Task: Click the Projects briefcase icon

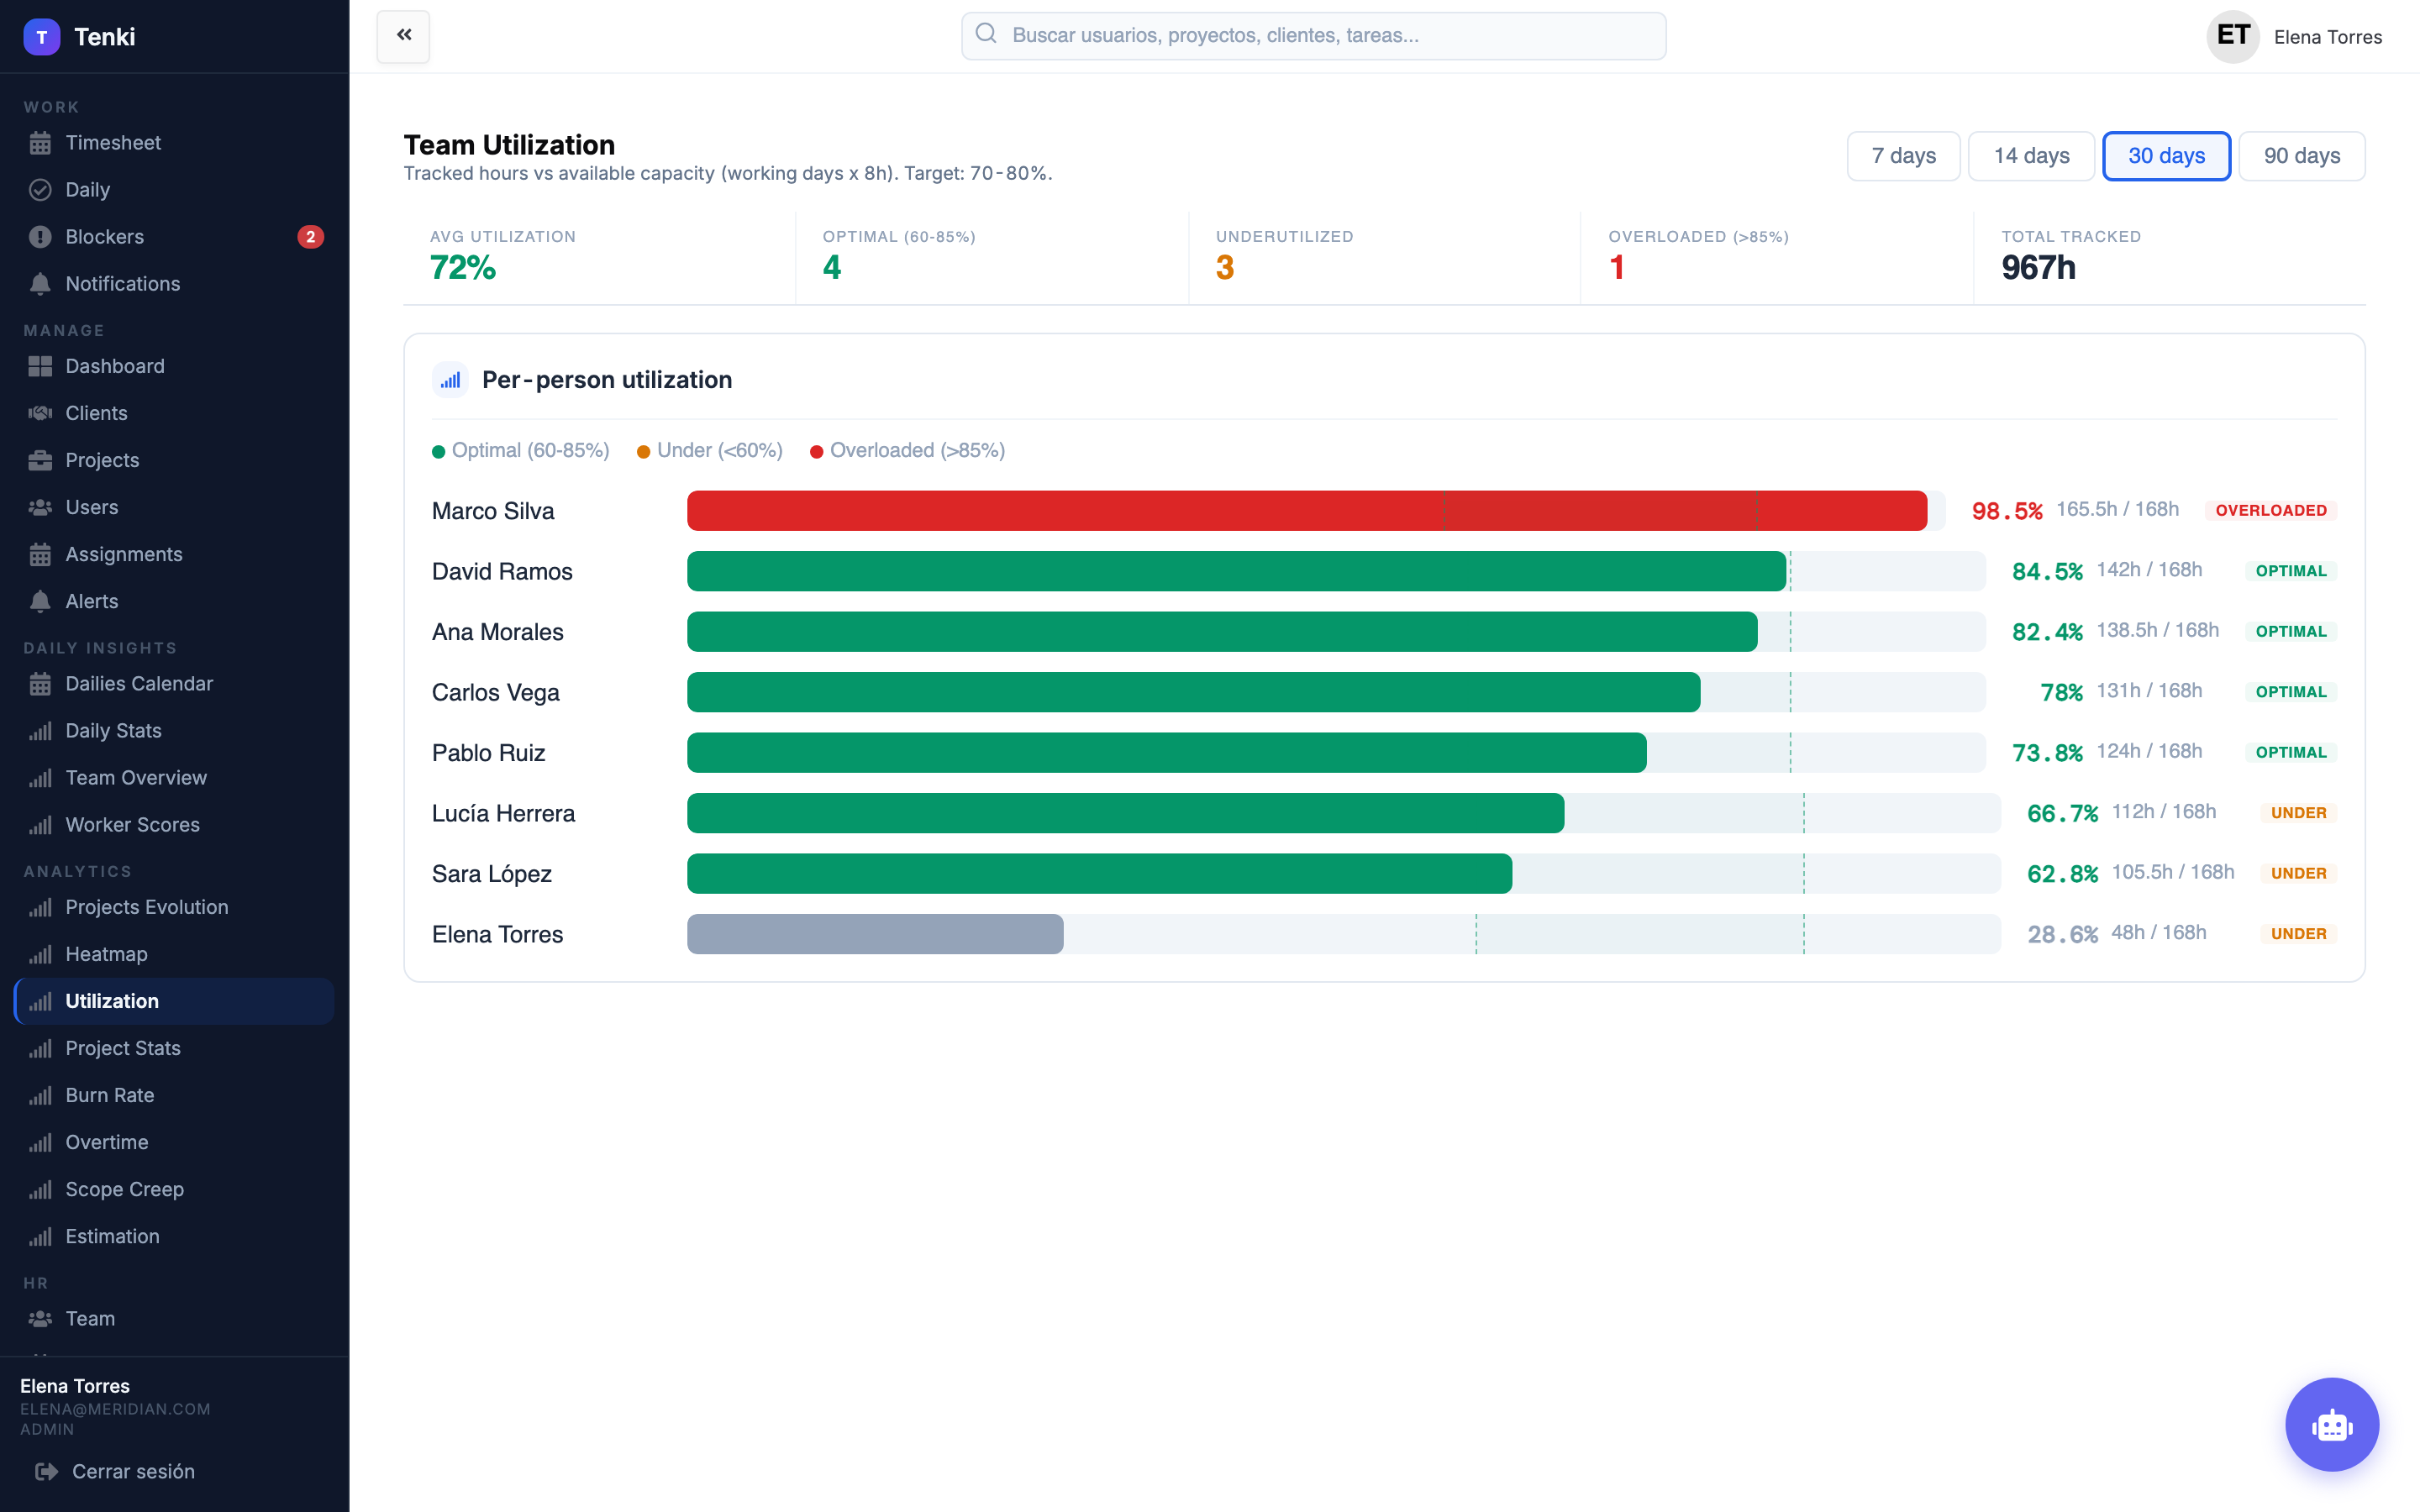Action: (40, 460)
